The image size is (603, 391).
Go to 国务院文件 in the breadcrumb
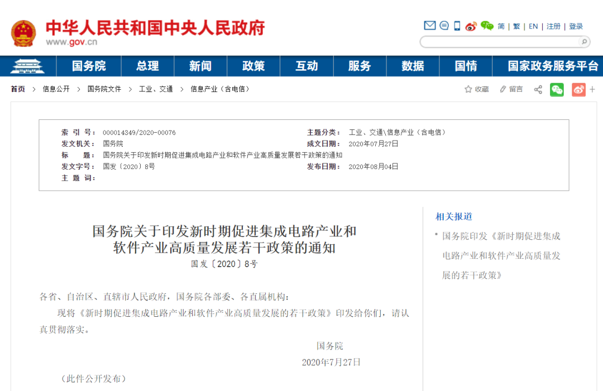[x=104, y=89]
